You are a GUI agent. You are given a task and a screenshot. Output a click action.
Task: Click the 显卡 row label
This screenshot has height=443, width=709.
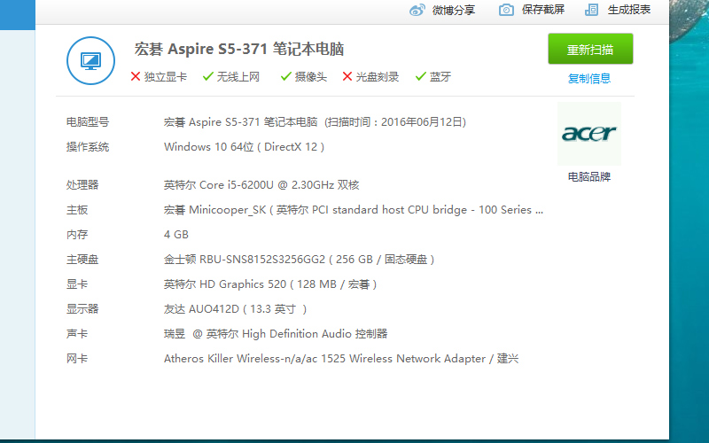pos(77,284)
